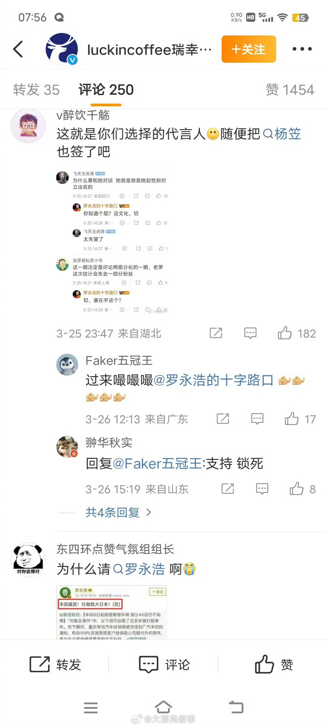Switch to the 转发 35 tab
This screenshot has height=727, width=327.
coord(36,90)
